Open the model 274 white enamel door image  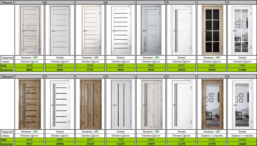tap(121, 104)
